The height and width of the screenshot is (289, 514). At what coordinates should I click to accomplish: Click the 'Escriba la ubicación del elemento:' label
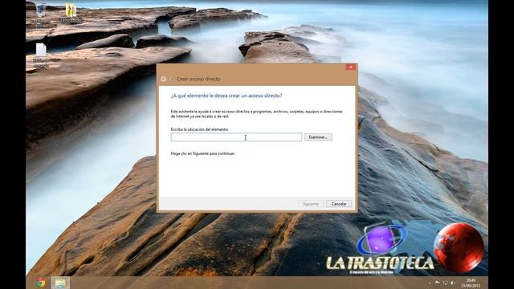pos(200,129)
